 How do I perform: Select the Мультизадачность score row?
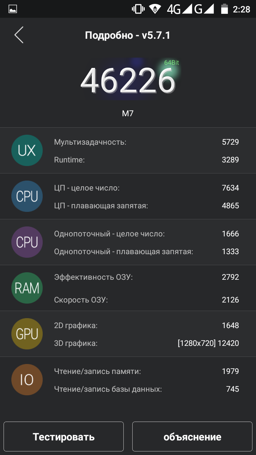point(146,142)
